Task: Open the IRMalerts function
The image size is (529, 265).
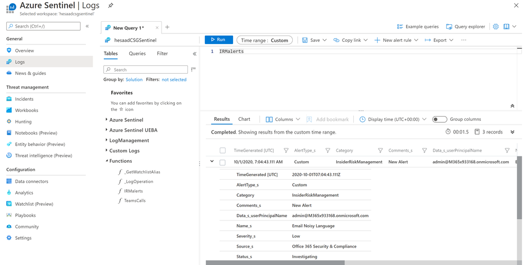Action: (x=133, y=191)
